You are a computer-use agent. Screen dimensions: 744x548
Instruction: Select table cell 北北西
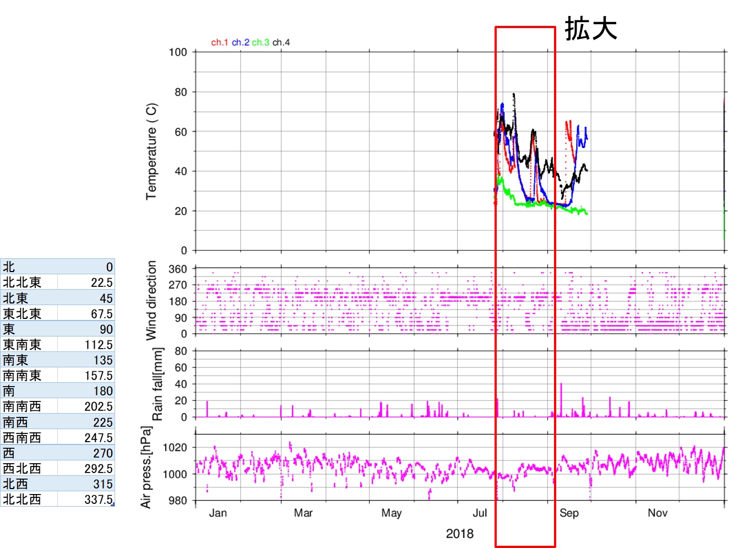point(29,499)
